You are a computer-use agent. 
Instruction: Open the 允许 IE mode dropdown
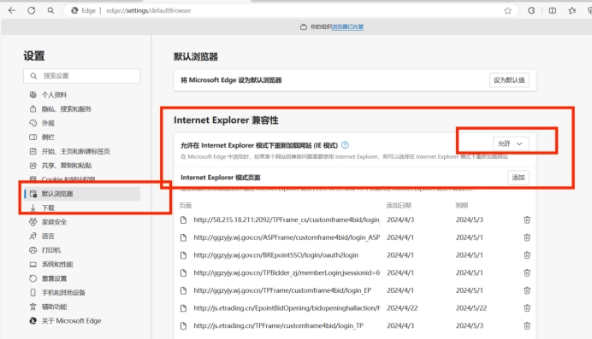511,143
